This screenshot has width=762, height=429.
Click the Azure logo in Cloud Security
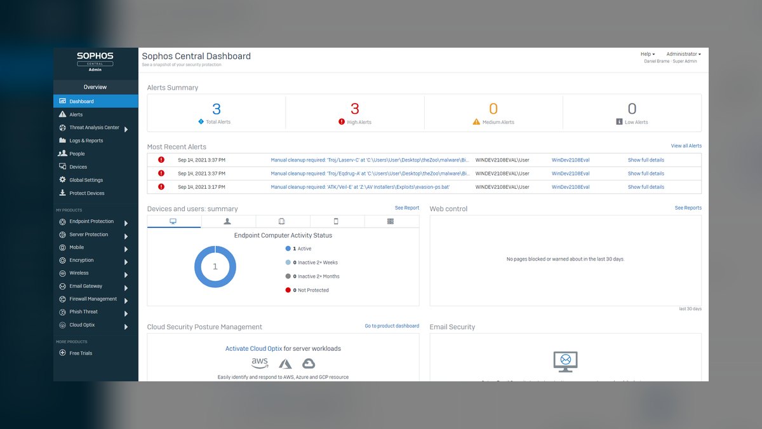[286, 364]
